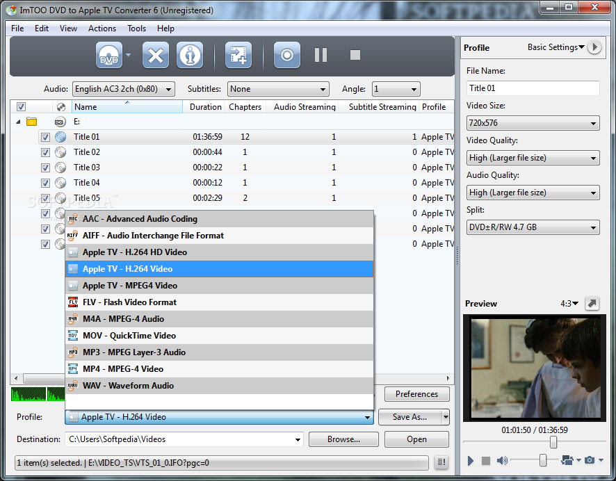This screenshot has width=616, height=481.
Task: Click the snapshot camera icon
Action: (x=590, y=459)
